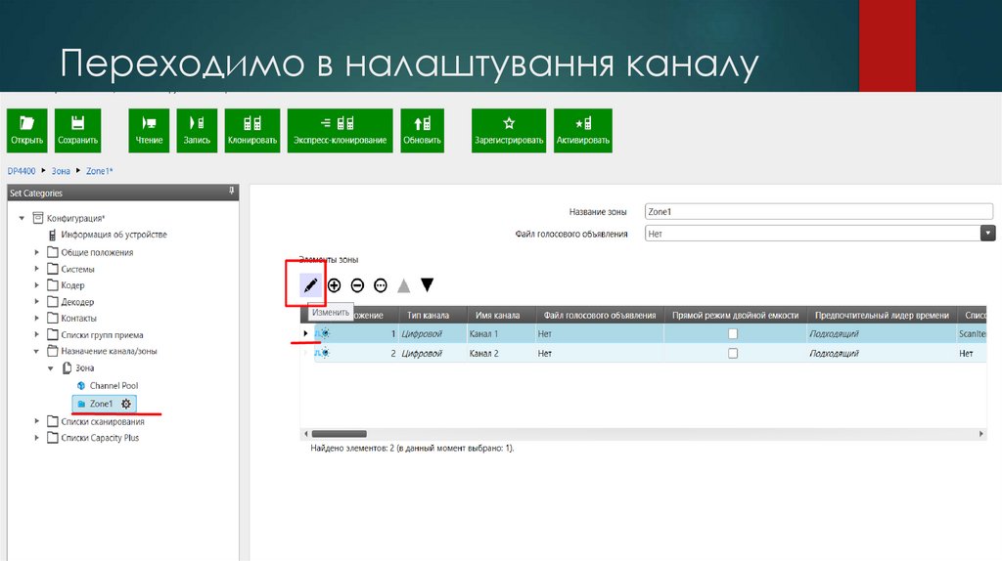Expand the Списки сканирования folder
The image size is (1002, 561).
point(36,421)
